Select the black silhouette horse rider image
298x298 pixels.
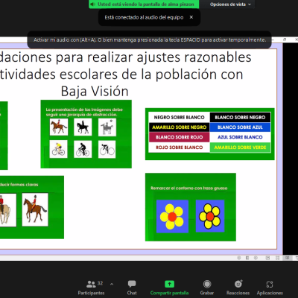[x=83, y=127]
